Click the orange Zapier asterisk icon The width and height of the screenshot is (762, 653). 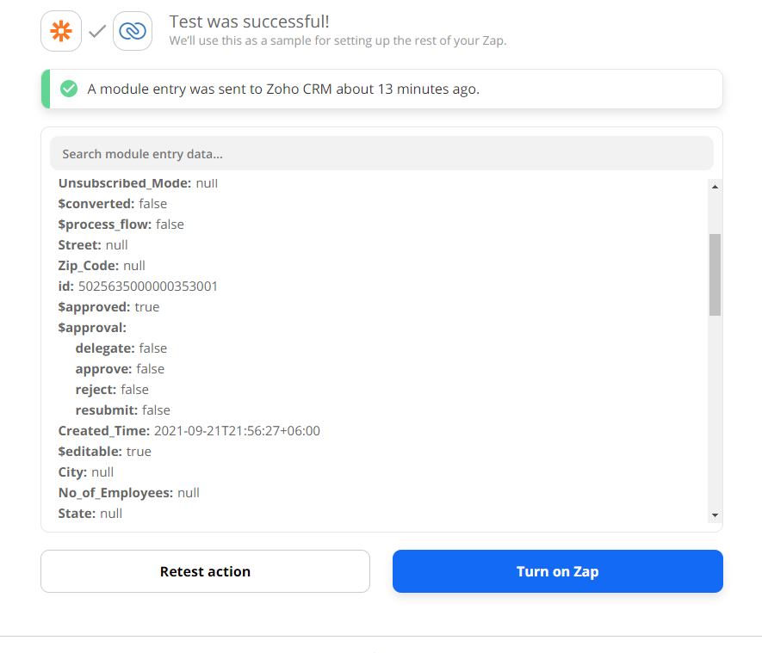pos(61,31)
